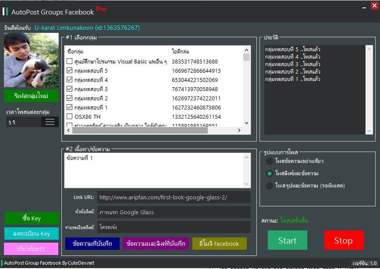
Task: Select history entry กลุ่มทดสอบที่ 2 ..โพสแล้ว
Action: pos(292,71)
